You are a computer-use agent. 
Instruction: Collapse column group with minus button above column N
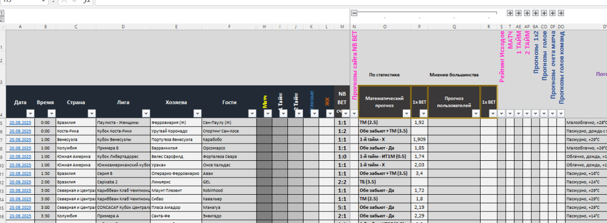coord(355,13)
